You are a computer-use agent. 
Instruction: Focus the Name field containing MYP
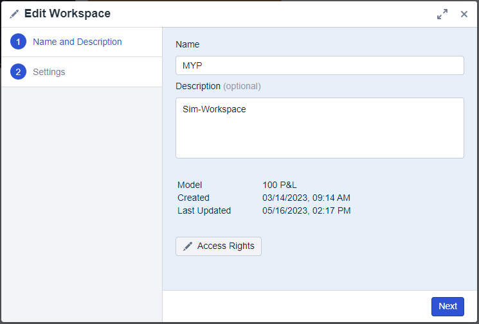point(320,65)
